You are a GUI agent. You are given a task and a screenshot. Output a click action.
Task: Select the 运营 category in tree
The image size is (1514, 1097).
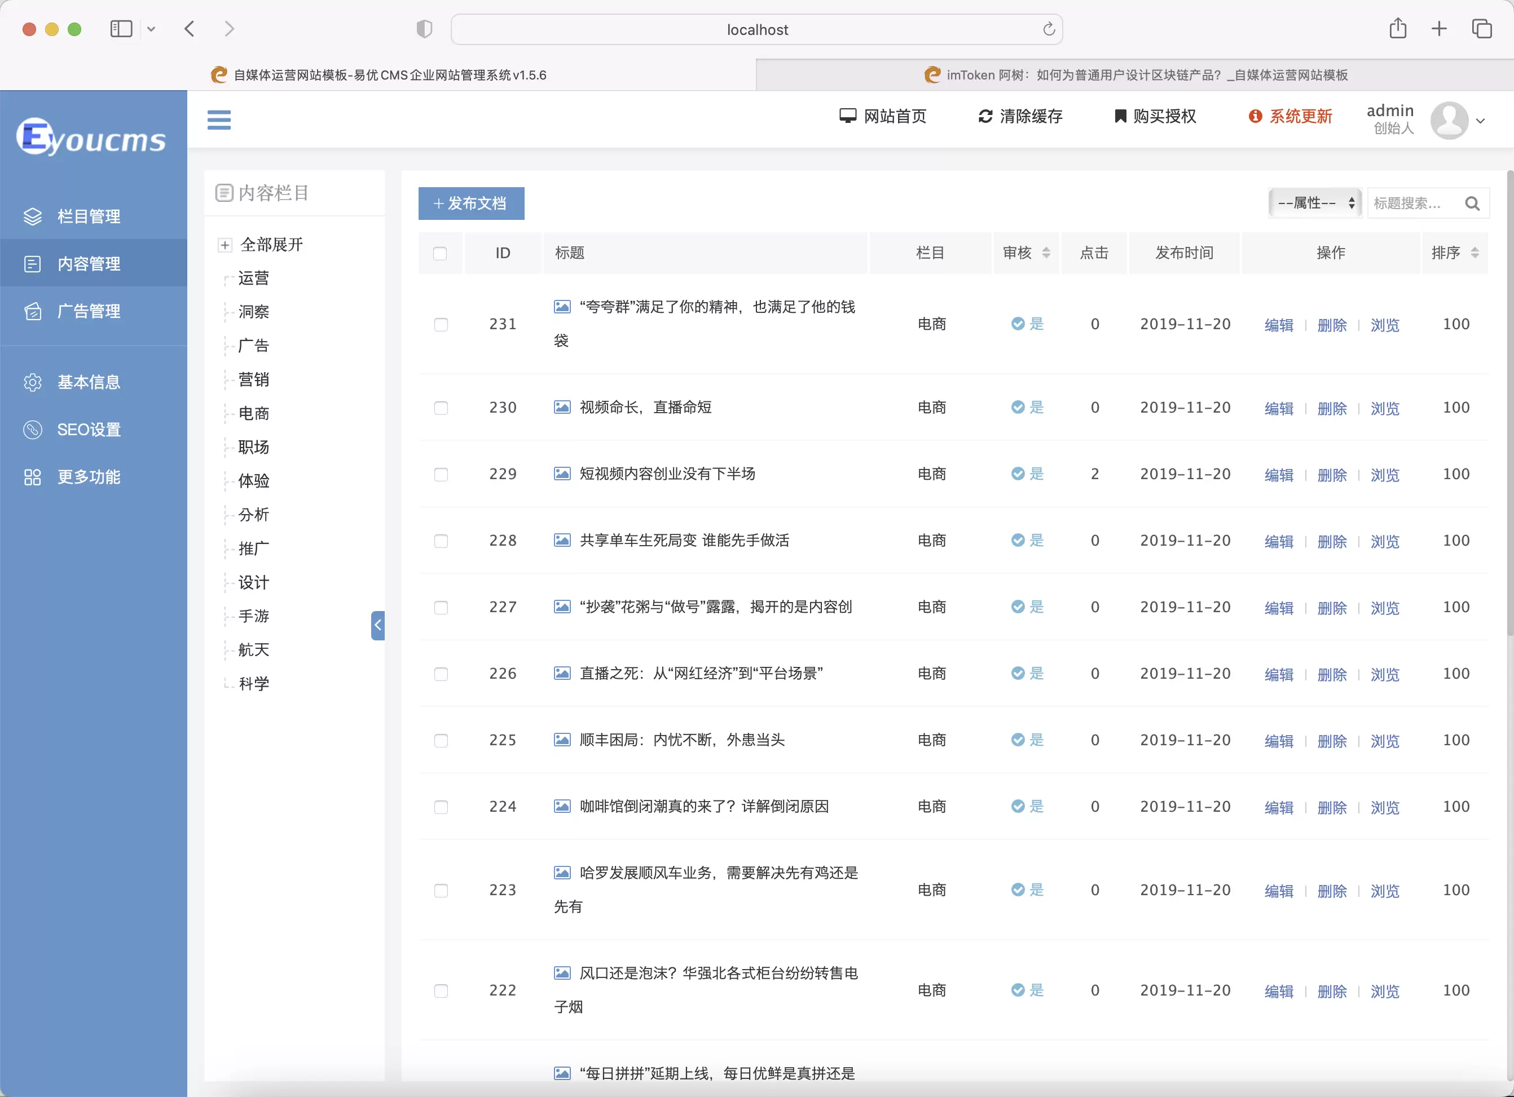coord(254,278)
